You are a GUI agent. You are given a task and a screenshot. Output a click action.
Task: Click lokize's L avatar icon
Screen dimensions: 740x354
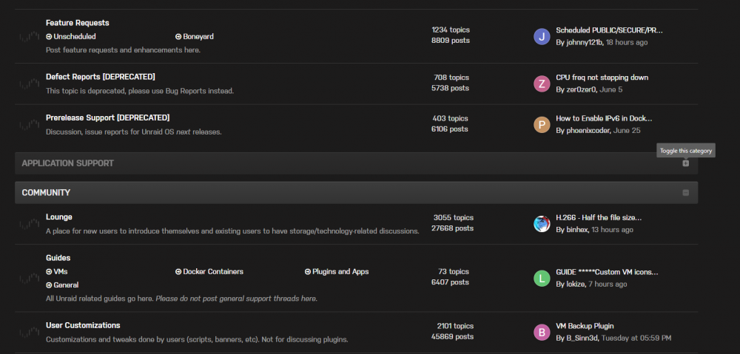(542, 278)
